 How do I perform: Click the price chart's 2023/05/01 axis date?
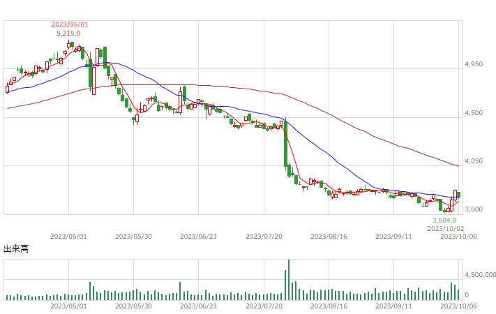[68, 237]
